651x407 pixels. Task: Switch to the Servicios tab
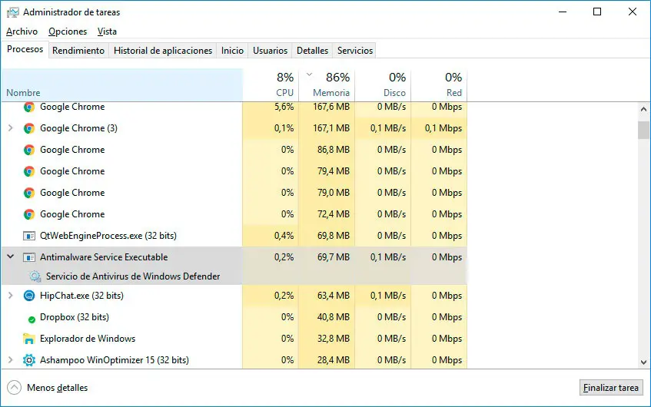(x=355, y=51)
